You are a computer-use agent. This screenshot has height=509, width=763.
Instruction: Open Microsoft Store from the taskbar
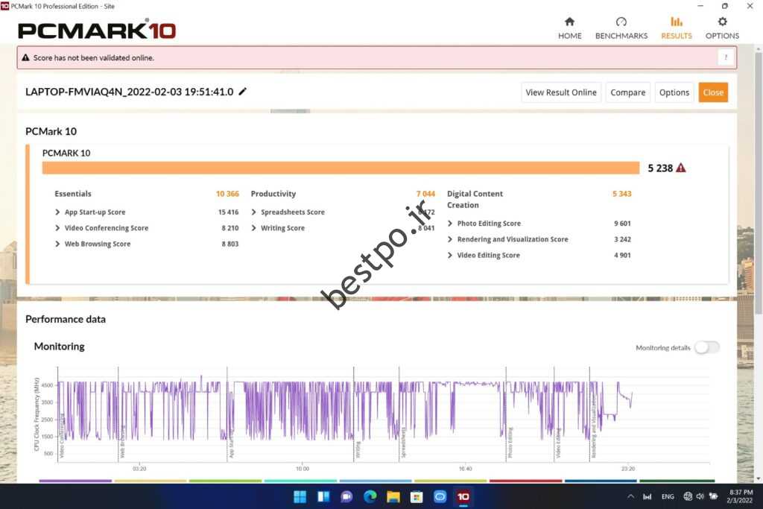click(x=417, y=496)
